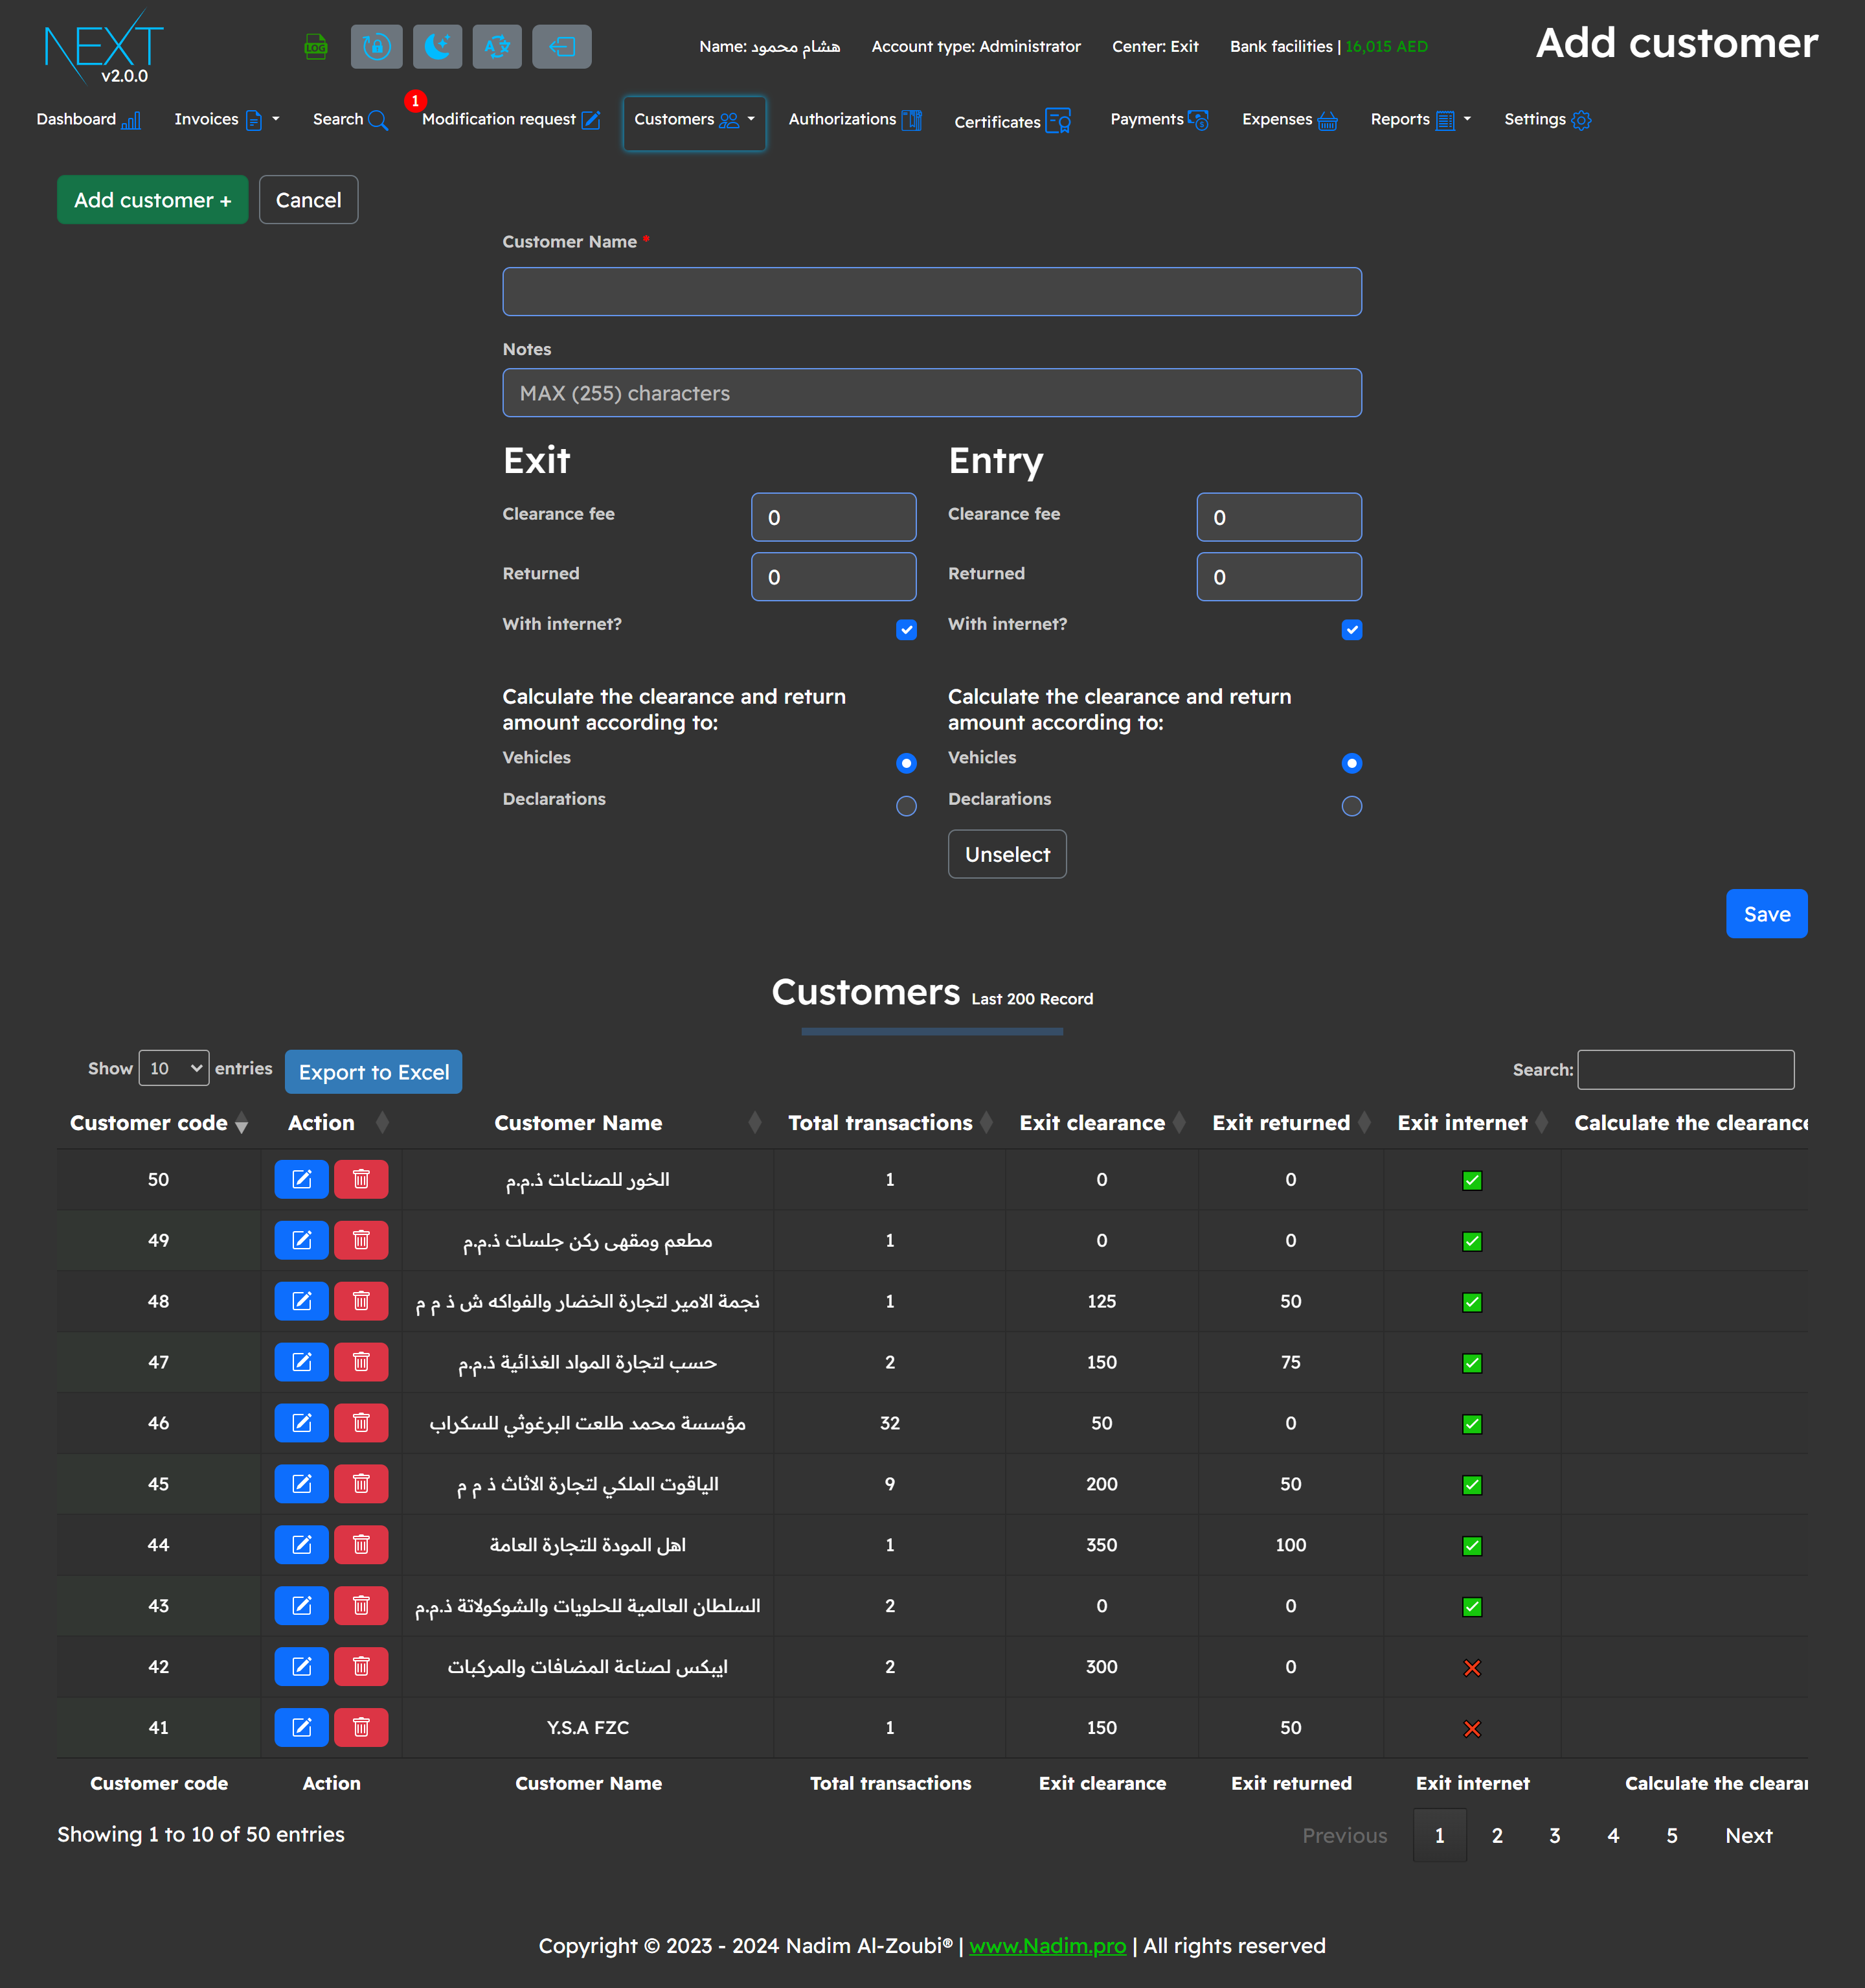Toggle dark mode with the moon icon
This screenshot has width=1865, height=1988.
pos(436,46)
